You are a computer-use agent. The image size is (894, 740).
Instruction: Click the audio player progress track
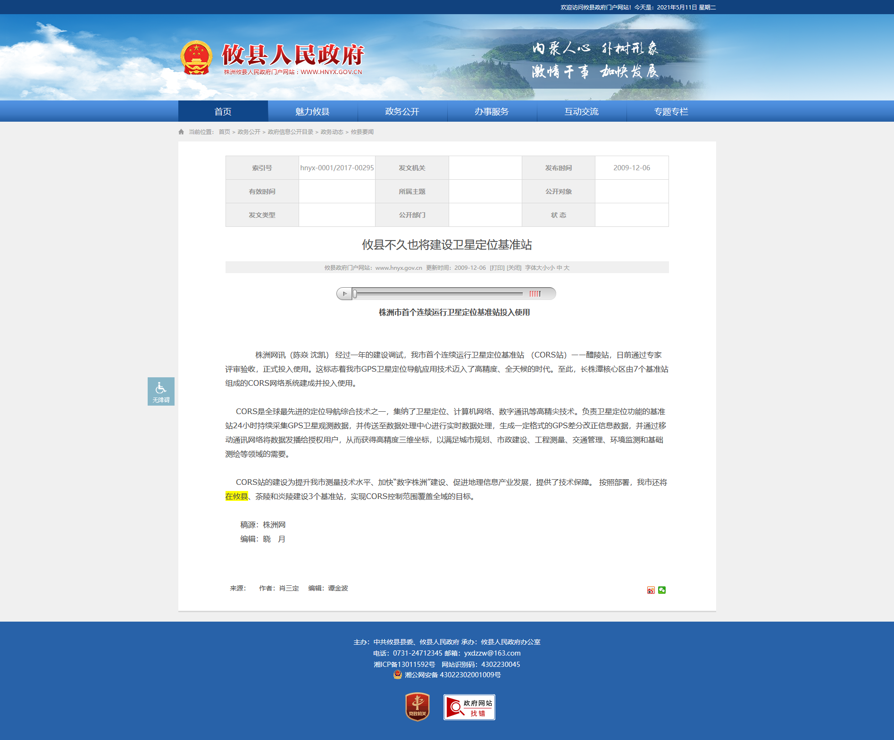pyautogui.click(x=439, y=294)
